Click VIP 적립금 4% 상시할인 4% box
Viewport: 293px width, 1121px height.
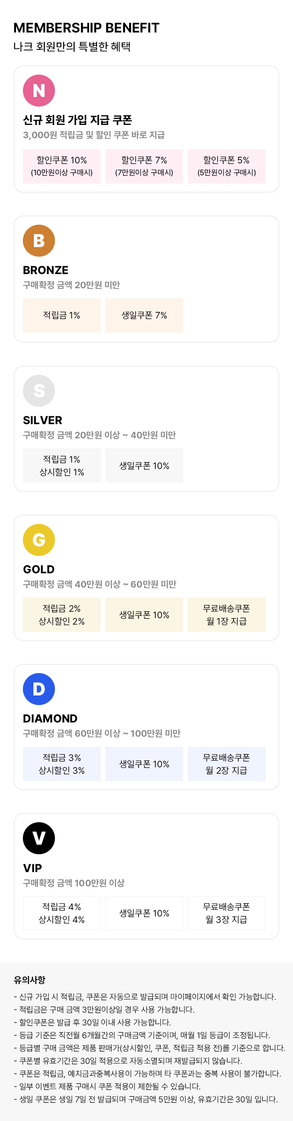click(62, 913)
